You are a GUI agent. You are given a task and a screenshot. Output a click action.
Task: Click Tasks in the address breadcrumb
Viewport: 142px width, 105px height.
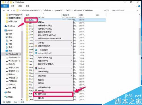[68, 11]
